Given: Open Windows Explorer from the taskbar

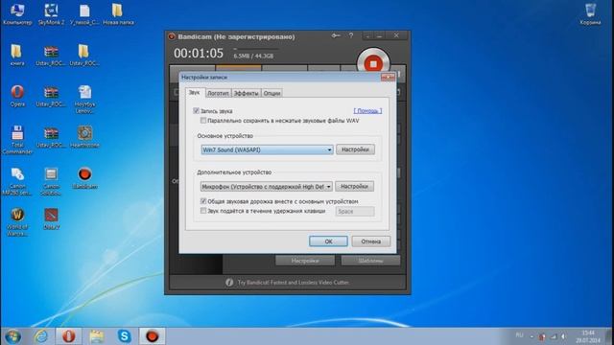Looking at the screenshot, I should tap(96, 336).
